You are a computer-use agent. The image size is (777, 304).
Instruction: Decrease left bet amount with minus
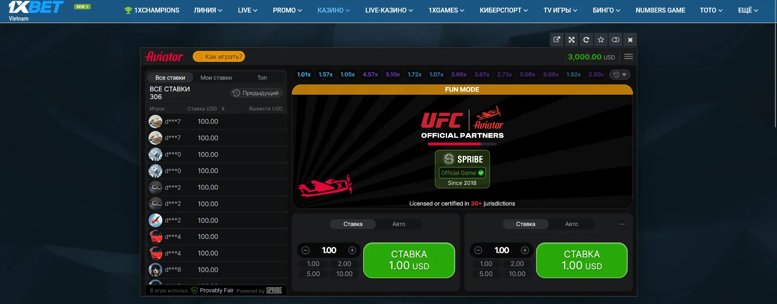pyautogui.click(x=306, y=250)
